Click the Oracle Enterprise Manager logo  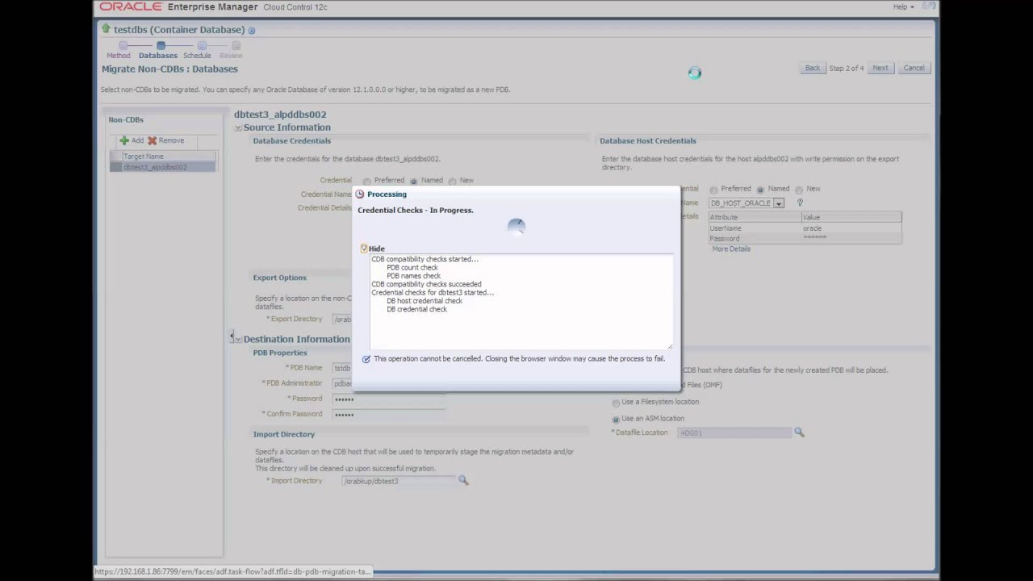coord(131,6)
